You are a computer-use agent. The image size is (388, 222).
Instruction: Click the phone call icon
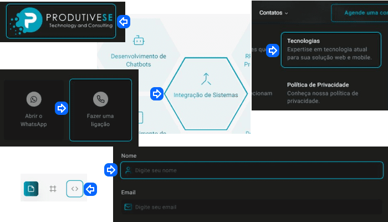[x=100, y=99]
